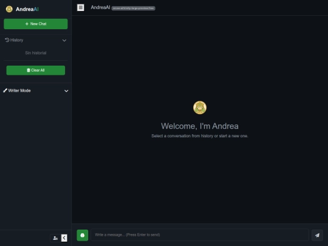Click the 'Welcome, I'm Andrea' heading
The height and width of the screenshot is (246, 328).
click(200, 126)
